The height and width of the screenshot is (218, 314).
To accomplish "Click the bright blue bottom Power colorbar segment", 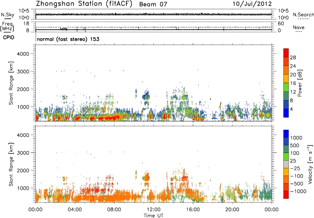I will click(286, 113).
